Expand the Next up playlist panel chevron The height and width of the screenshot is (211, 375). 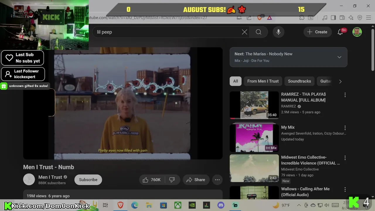[339, 57]
